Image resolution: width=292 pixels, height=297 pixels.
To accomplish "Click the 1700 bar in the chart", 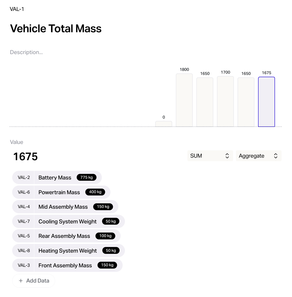I will (225, 101).
